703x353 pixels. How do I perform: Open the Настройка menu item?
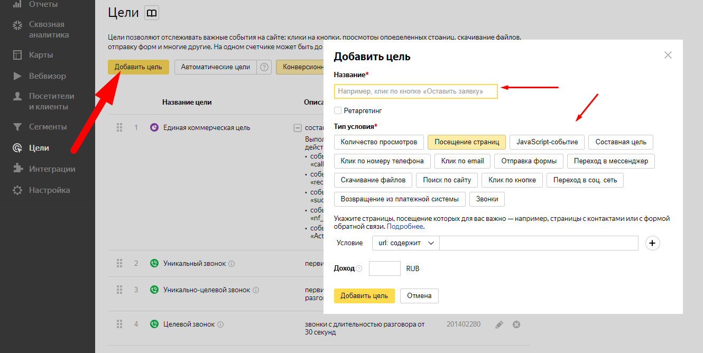(50, 190)
